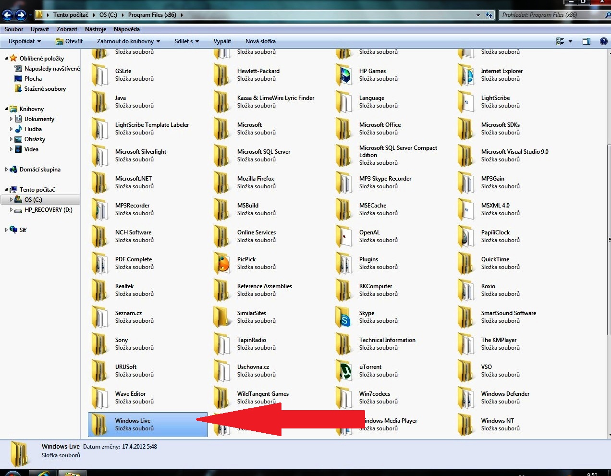
Task: Click Tento počítač in address breadcrumb
Action: click(x=71, y=15)
